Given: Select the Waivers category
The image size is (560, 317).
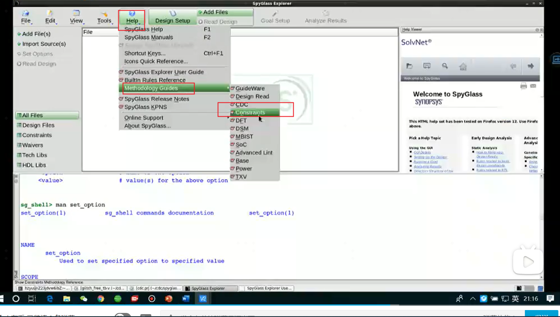Looking at the screenshot, I should click(30, 145).
